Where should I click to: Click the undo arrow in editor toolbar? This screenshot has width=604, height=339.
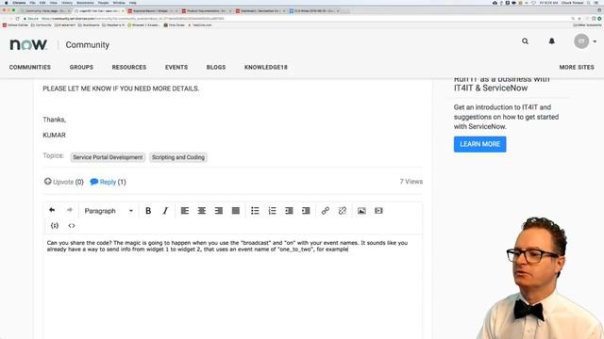pyautogui.click(x=52, y=210)
